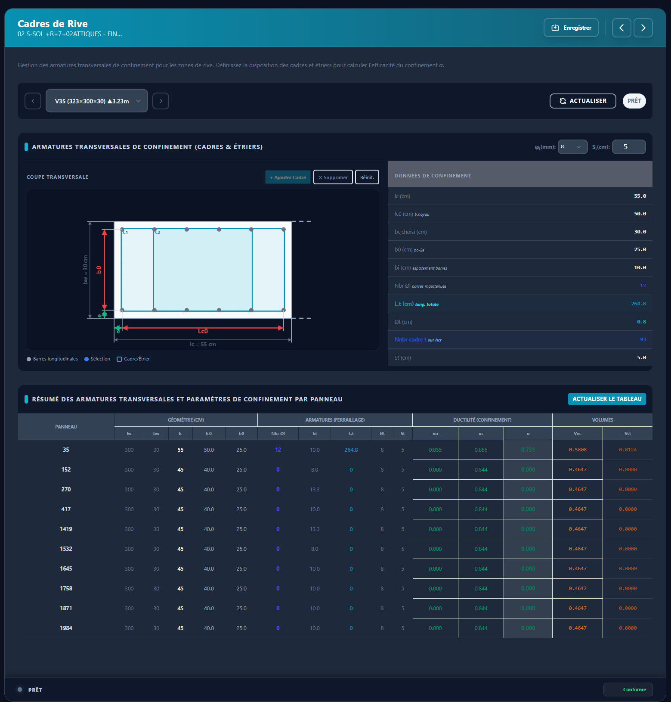671x702 pixels.
Task: Click α value 0.731 in row 35
Action: (x=528, y=450)
